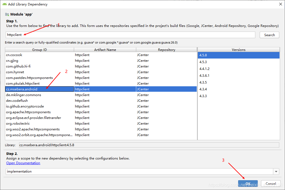Select the com.pkulak.httpclient row
Screen dimensions: 285x190
(x=101, y=84)
